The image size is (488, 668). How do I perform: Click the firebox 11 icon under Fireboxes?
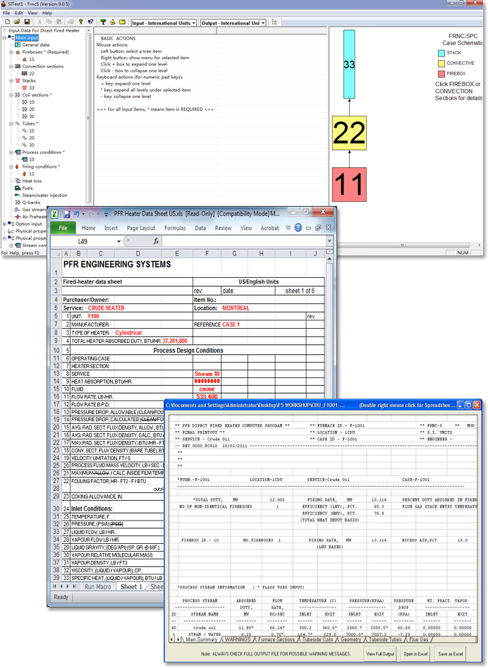pos(24,59)
